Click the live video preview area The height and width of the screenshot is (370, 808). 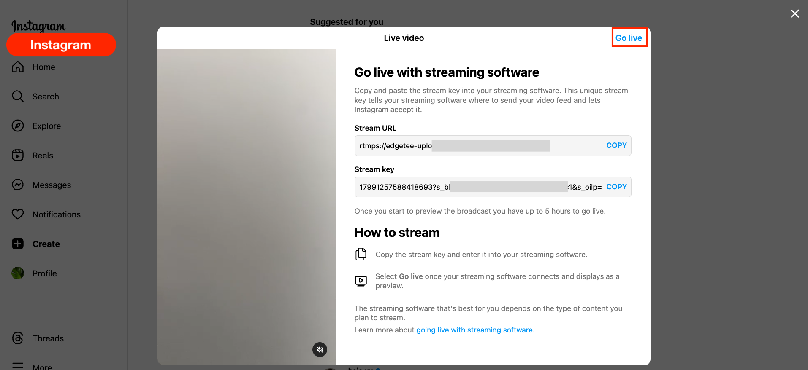tap(247, 207)
